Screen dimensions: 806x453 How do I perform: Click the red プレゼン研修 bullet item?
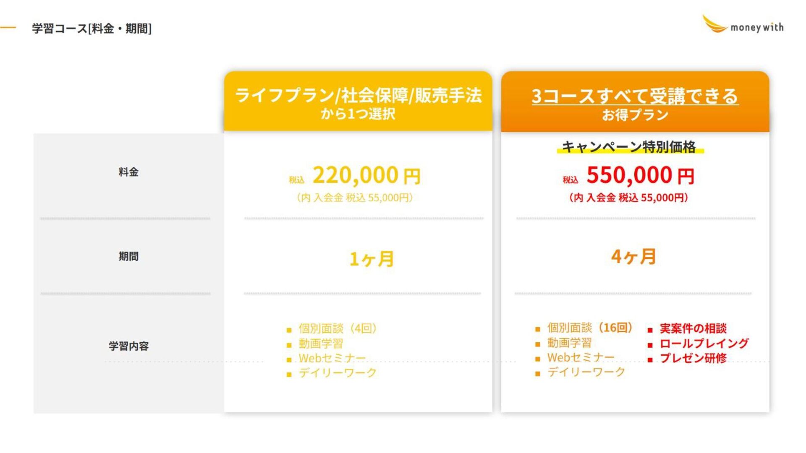coord(693,358)
